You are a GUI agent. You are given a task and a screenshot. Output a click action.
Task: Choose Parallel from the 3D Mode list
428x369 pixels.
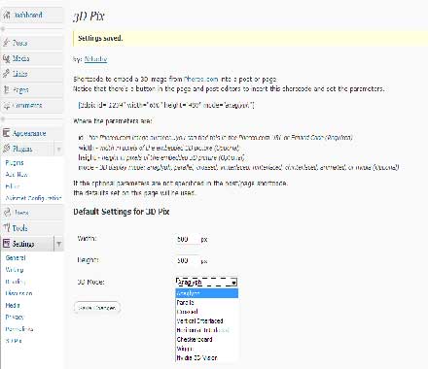[207, 303]
